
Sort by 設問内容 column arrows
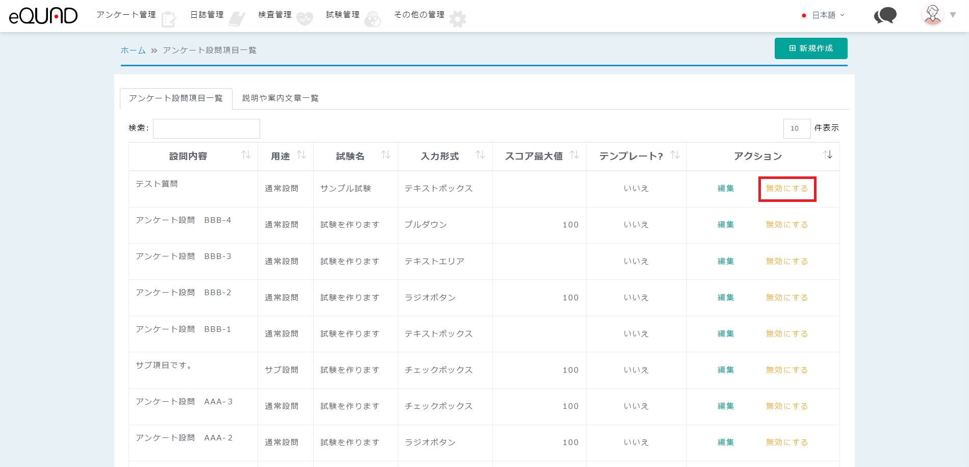[246, 155]
